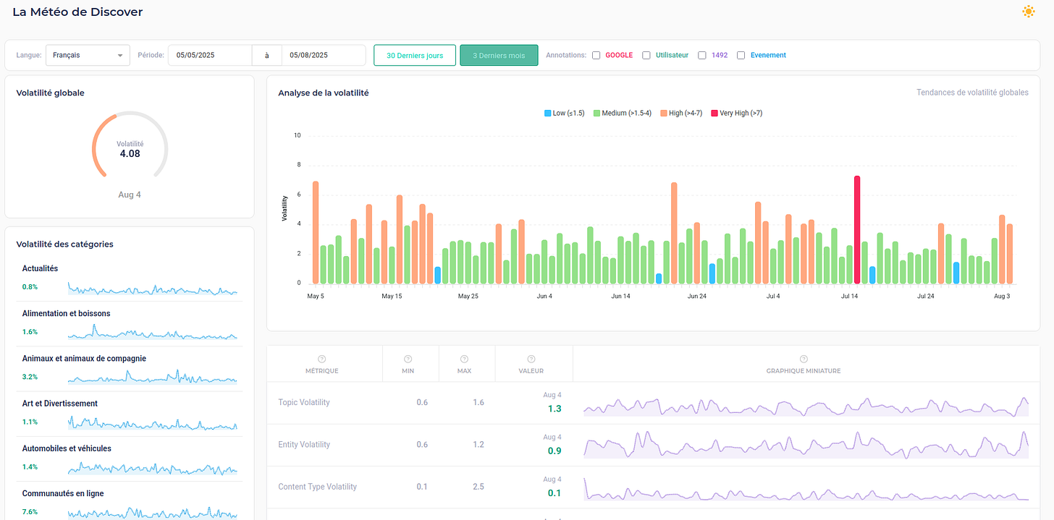Click the Actualités sparkline chart
The image size is (1054, 520).
point(153,289)
